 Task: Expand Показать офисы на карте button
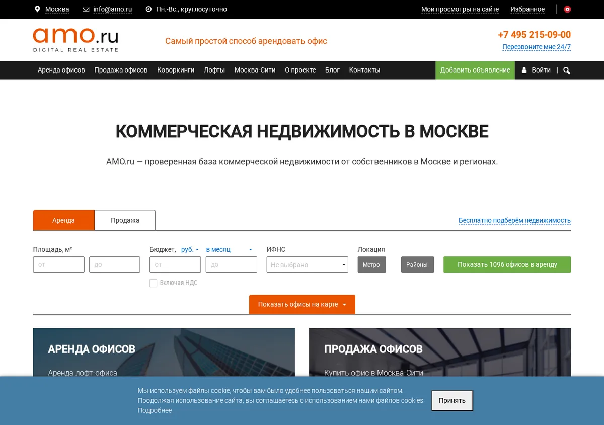coord(302,304)
